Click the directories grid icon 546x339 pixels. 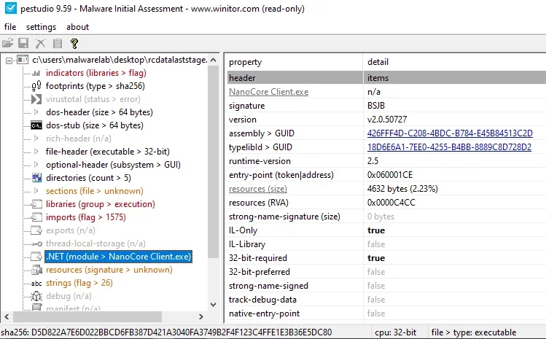pyautogui.click(x=36, y=177)
